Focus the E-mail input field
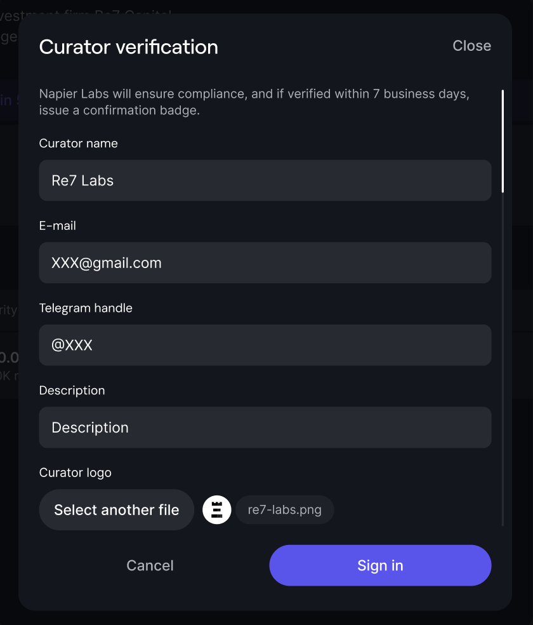533x625 pixels. point(265,263)
